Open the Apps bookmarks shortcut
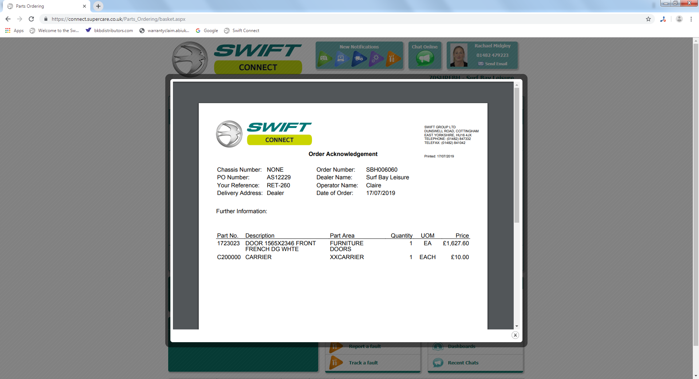The height and width of the screenshot is (379, 699). (15, 31)
